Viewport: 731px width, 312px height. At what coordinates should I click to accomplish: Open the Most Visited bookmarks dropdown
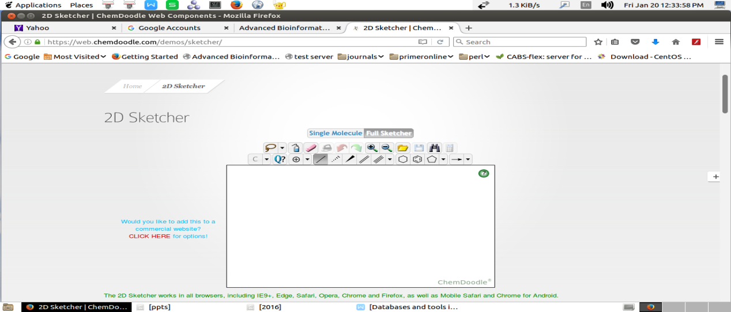click(x=76, y=56)
